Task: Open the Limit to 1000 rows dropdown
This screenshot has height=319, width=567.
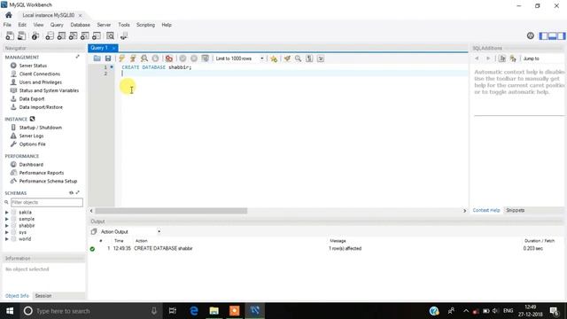Action: point(240,58)
